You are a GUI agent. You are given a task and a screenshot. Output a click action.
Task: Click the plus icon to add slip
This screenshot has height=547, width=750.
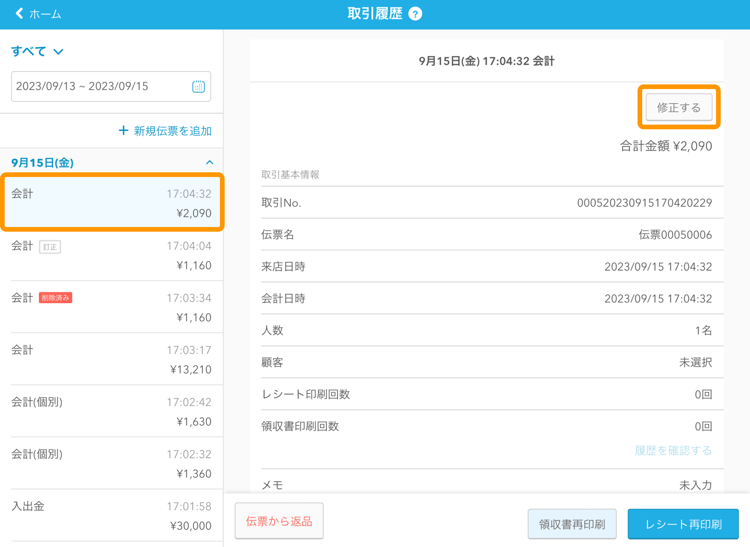[x=123, y=130]
